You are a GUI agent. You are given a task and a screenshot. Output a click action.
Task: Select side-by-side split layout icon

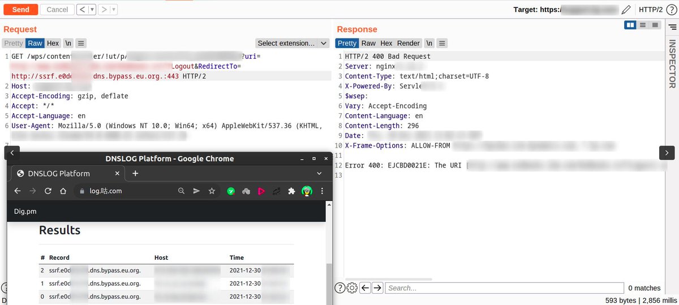(630, 25)
